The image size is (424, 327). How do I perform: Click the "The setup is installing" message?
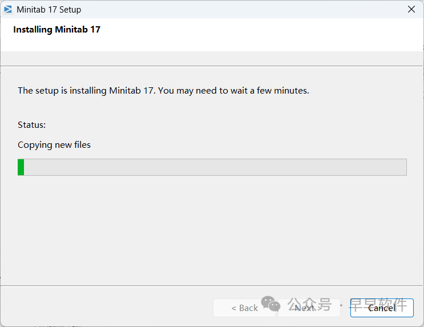pos(87,90)
